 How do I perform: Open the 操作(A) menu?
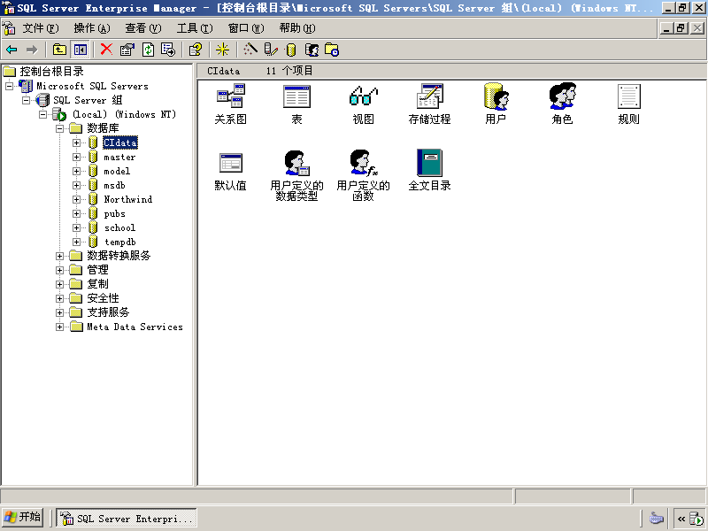click(x=92, y=28)
